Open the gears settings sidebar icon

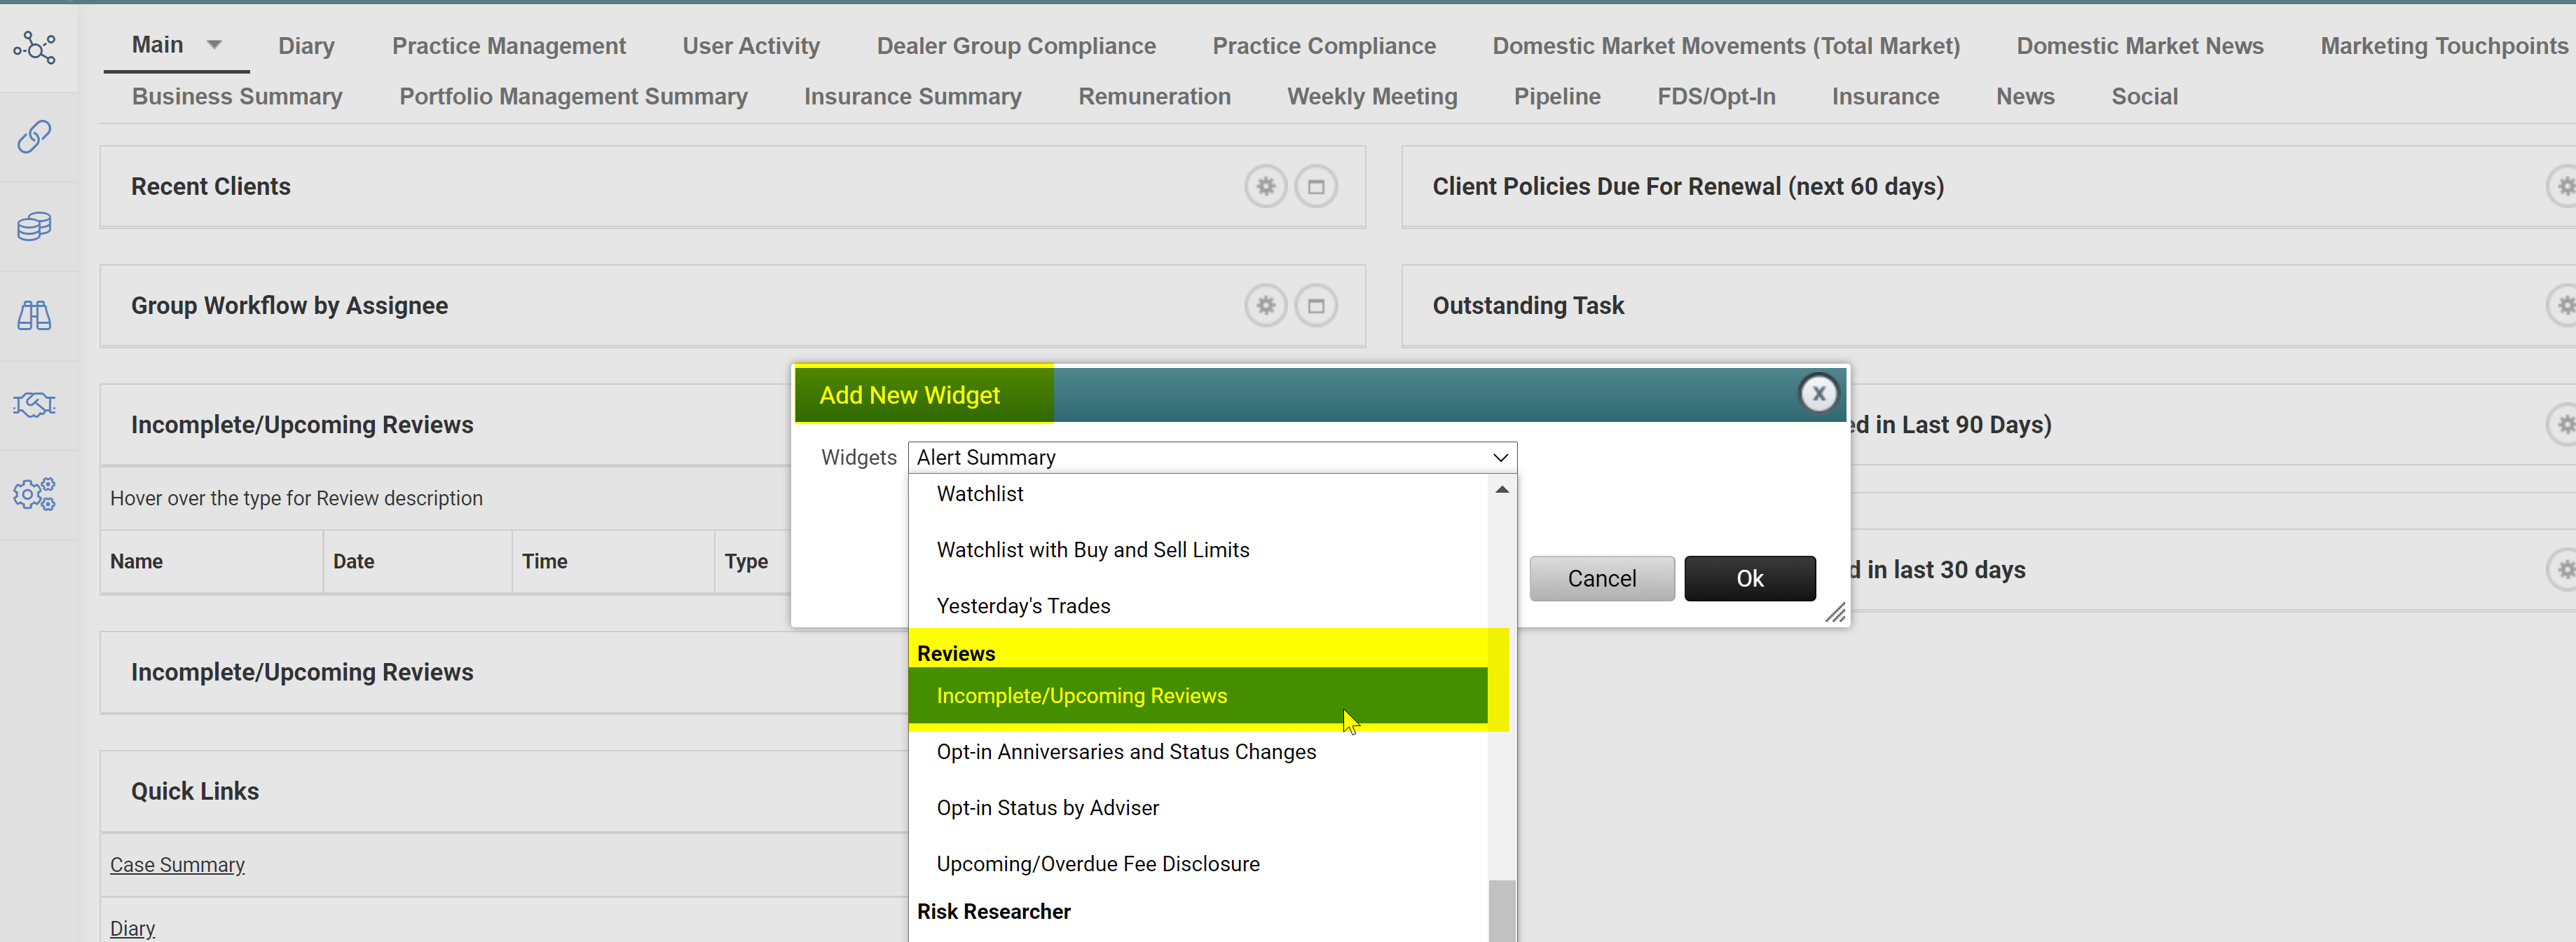click(35, 494)
